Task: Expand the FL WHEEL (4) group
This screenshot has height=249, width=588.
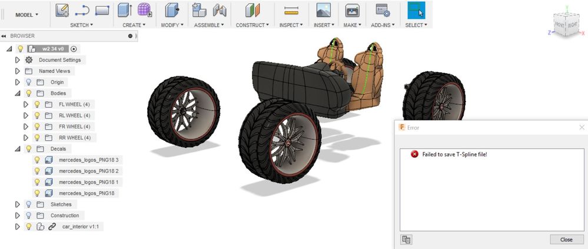Action: coord(26,104)
